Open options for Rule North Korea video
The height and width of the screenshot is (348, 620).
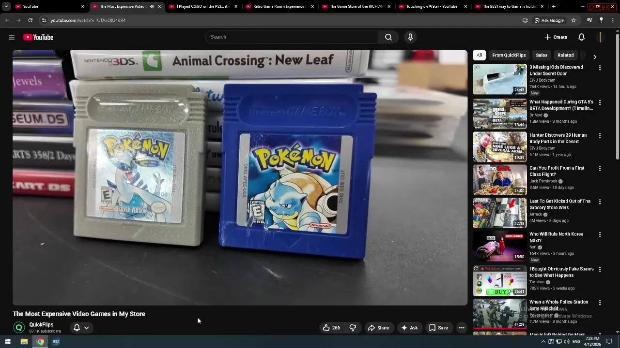(x=600, y=234)
